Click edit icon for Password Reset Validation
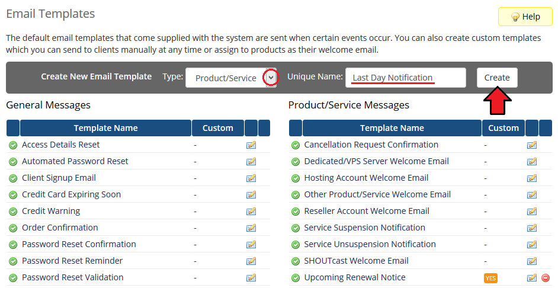558x288 pixels. point(251,278)
